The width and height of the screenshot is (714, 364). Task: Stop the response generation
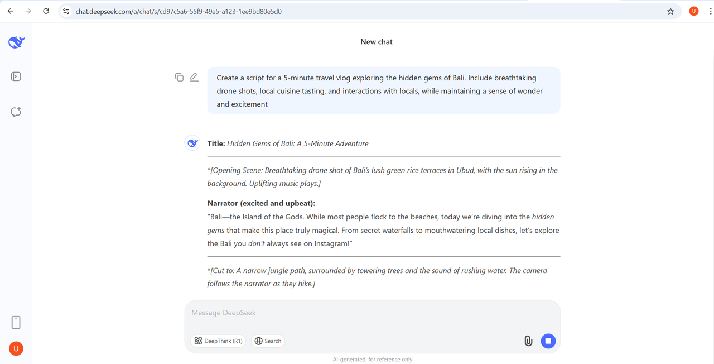[548, 341]
